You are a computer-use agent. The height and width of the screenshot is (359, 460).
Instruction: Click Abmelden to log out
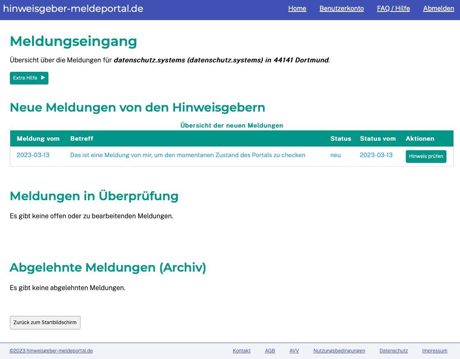pos(438,9)
